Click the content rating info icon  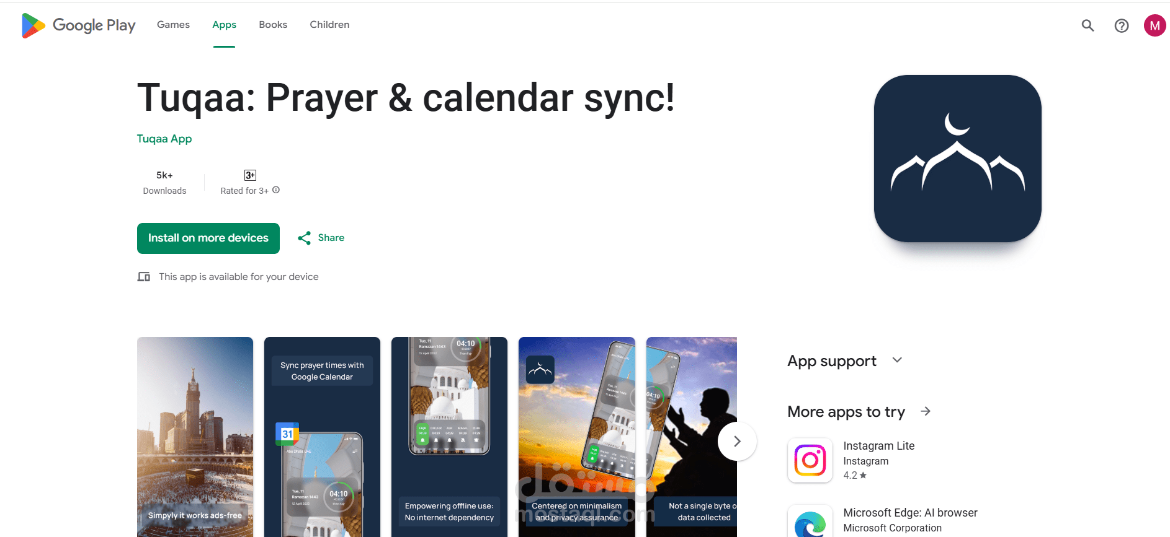click(276, 190)
